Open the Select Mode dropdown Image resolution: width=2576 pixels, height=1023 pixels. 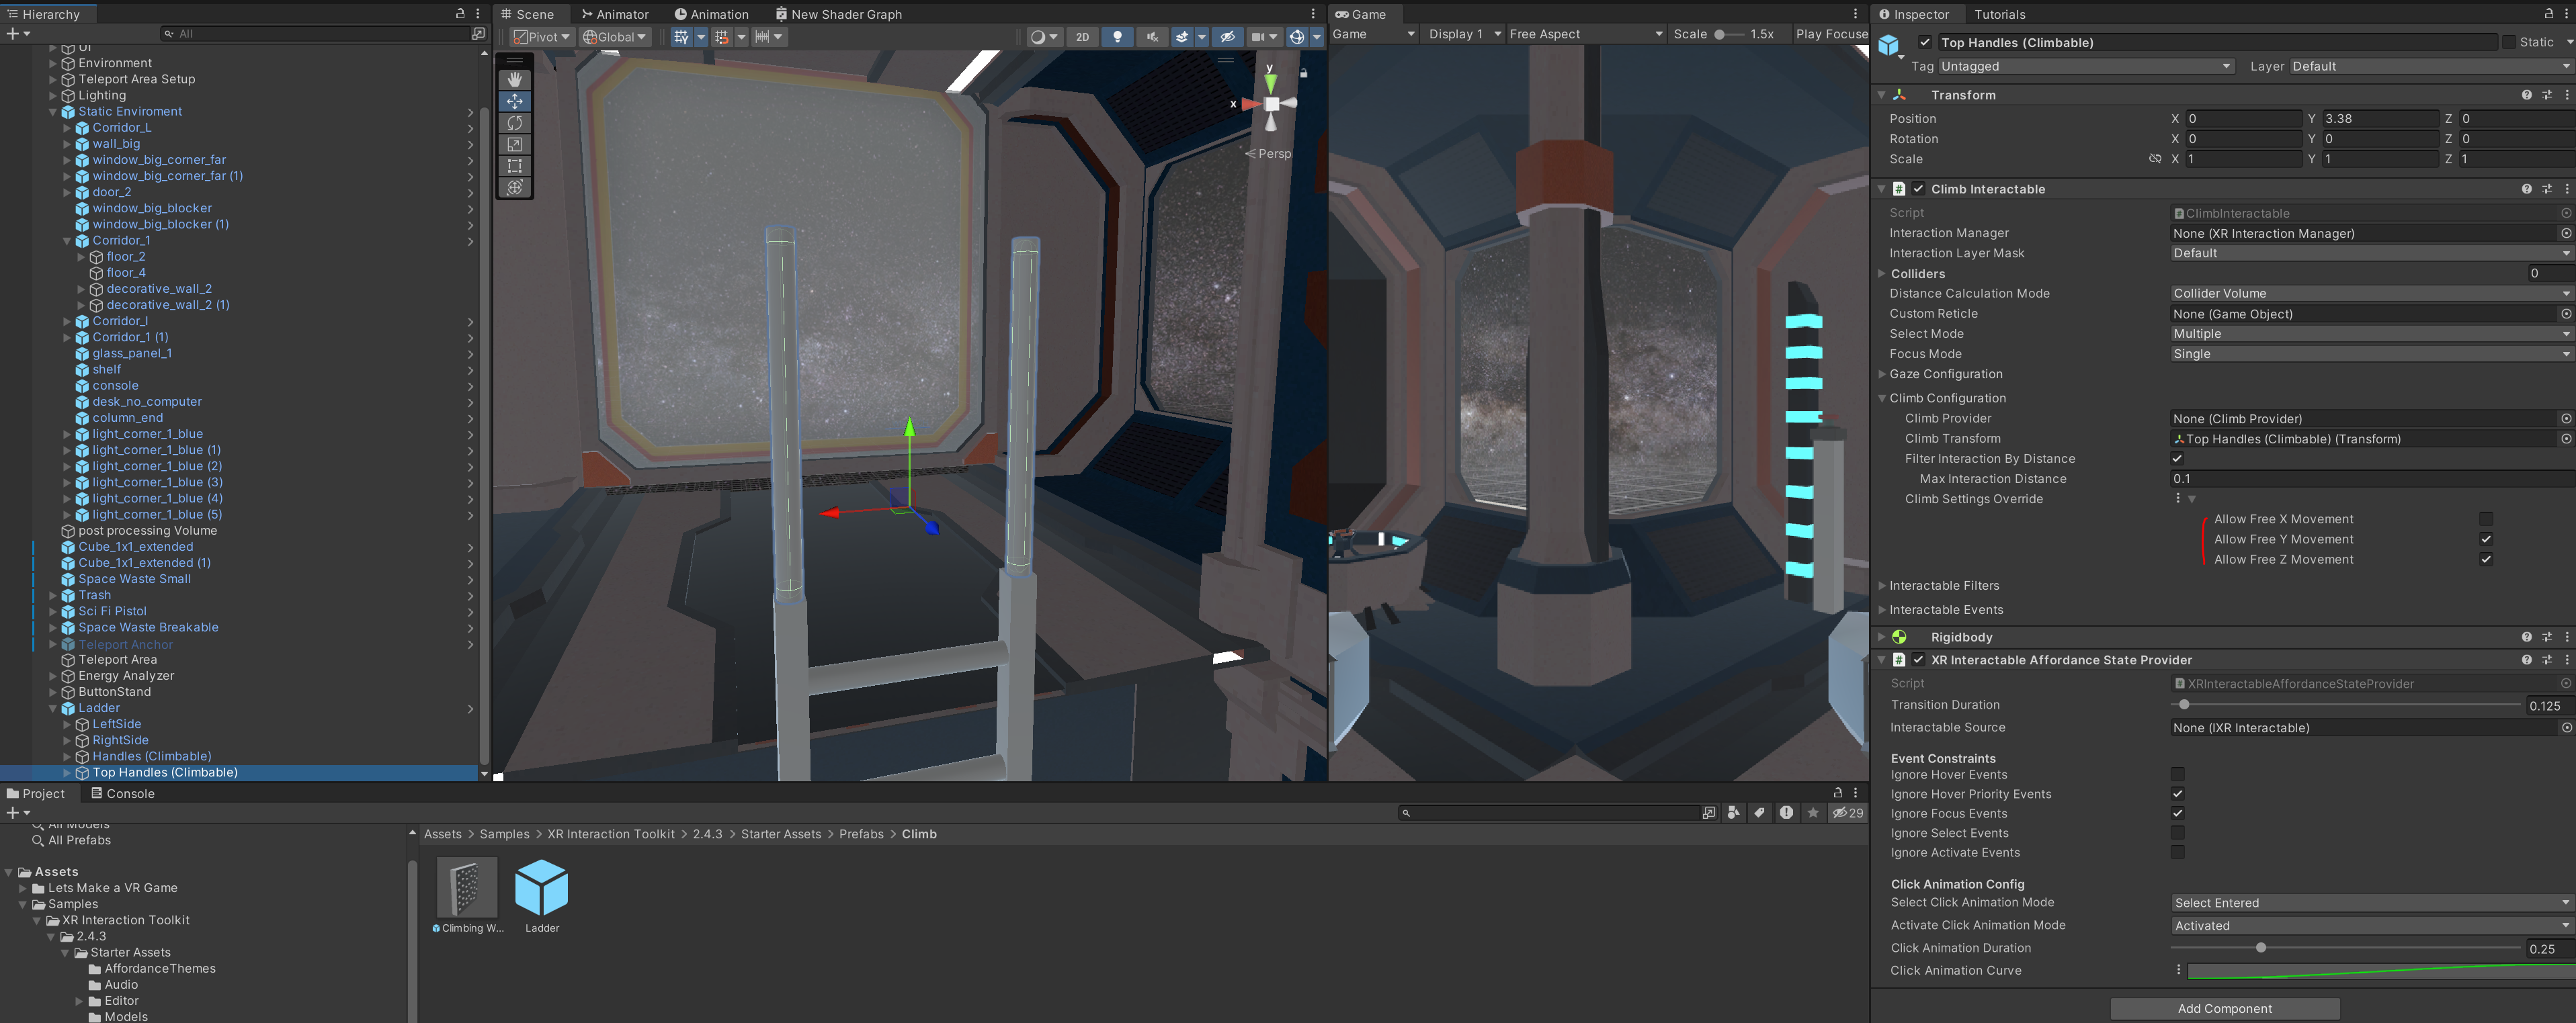pyautogui.click(x=2369, y=334)
